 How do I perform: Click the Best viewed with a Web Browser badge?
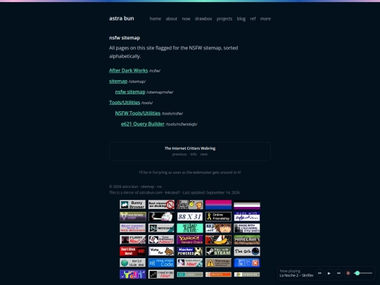(132, 228)
